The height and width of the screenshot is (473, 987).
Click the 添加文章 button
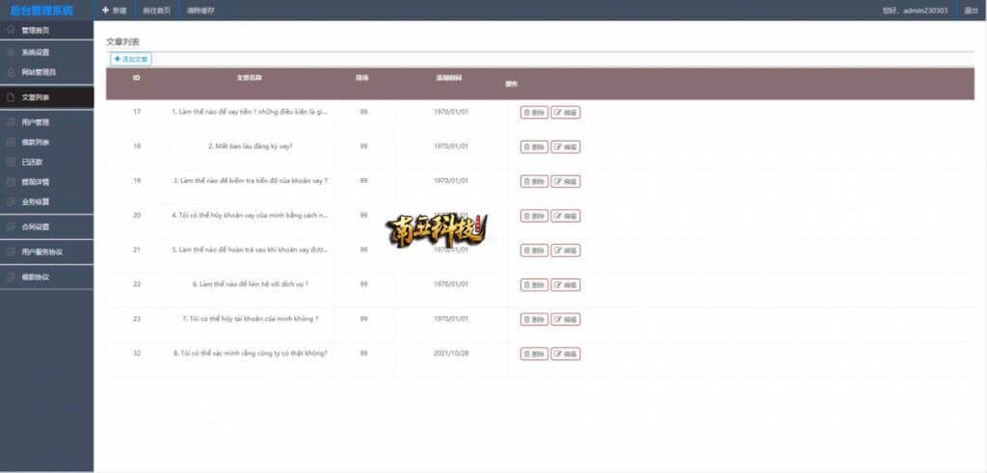(x=131, y=60)
